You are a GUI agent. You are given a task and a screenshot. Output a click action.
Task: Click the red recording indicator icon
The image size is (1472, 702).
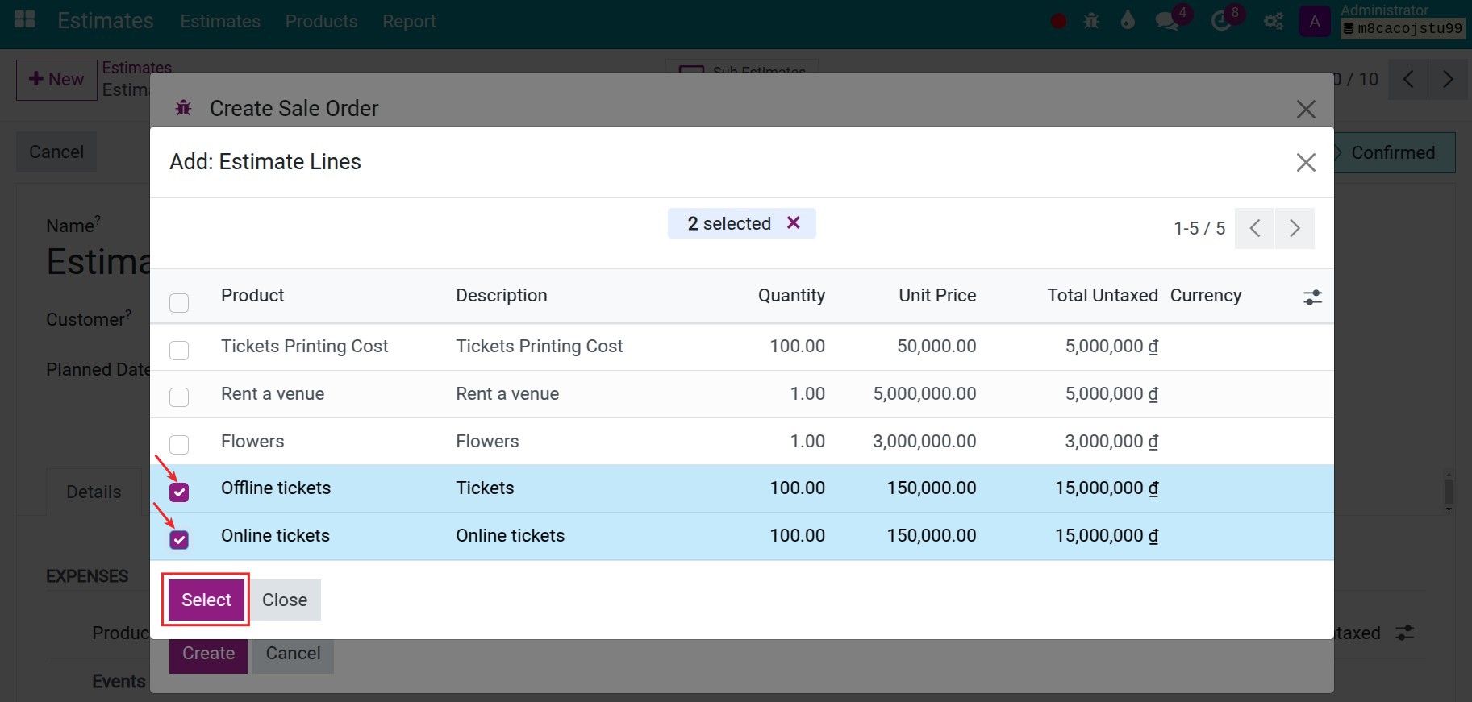click(x=1059, y=21)
